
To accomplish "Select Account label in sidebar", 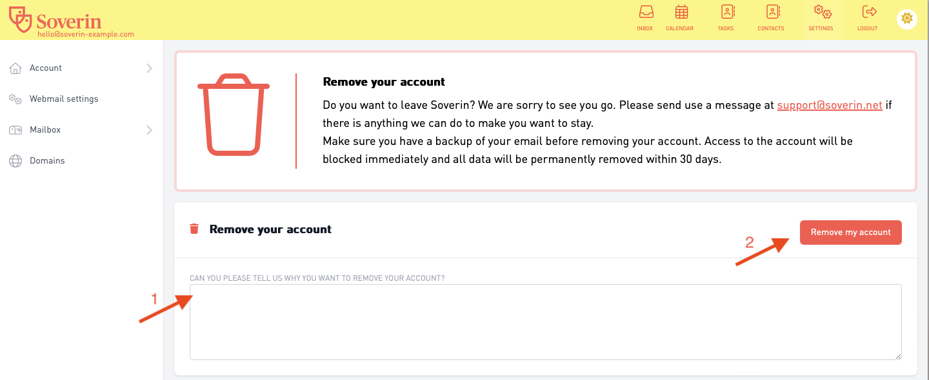I will 46,68.
